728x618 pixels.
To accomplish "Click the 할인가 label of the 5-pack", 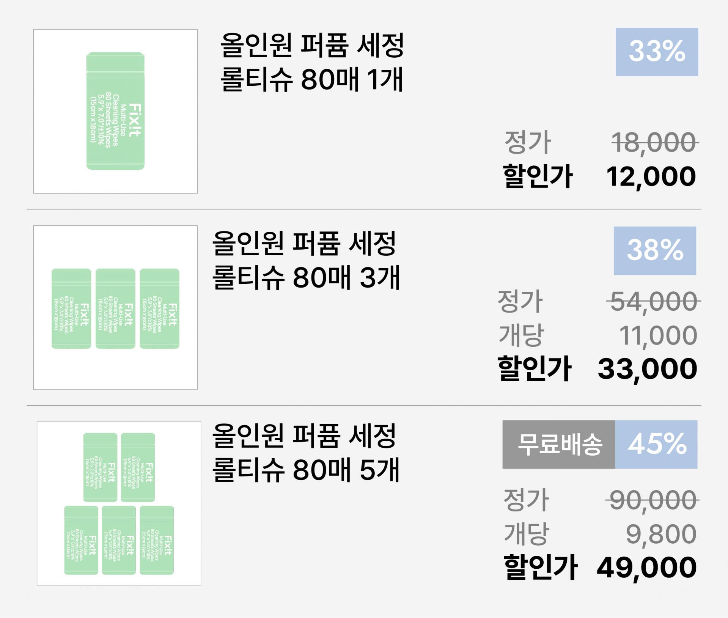I will click(x=541, y=567).
